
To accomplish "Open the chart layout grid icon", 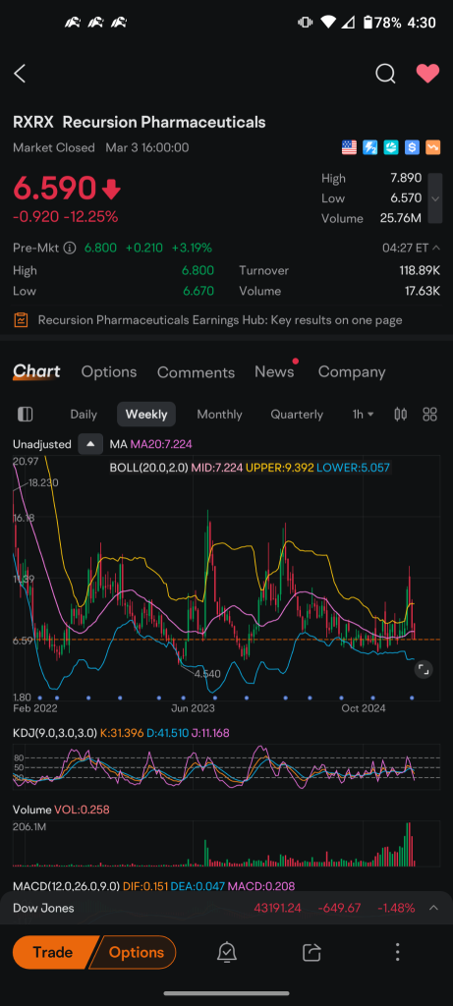I will (429, 415).
